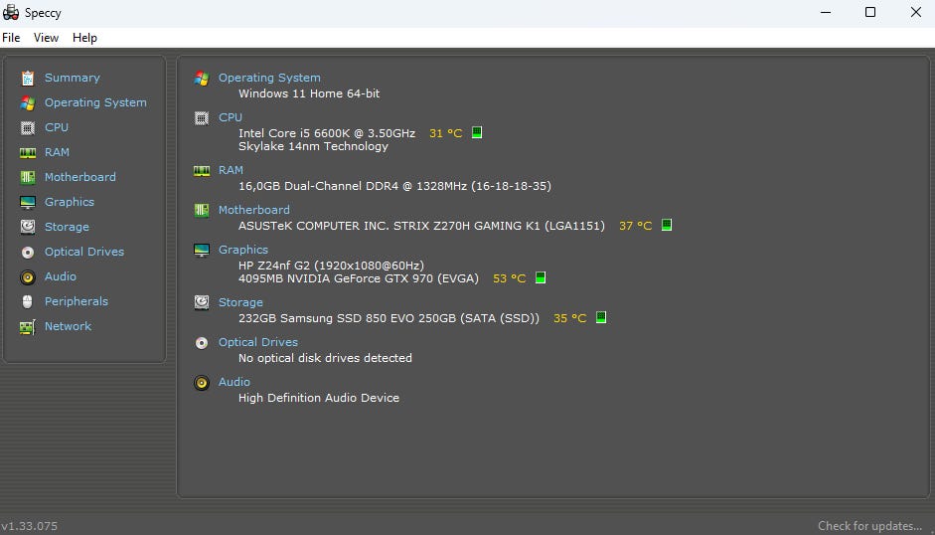Open the Help menu

pos(84,38)
